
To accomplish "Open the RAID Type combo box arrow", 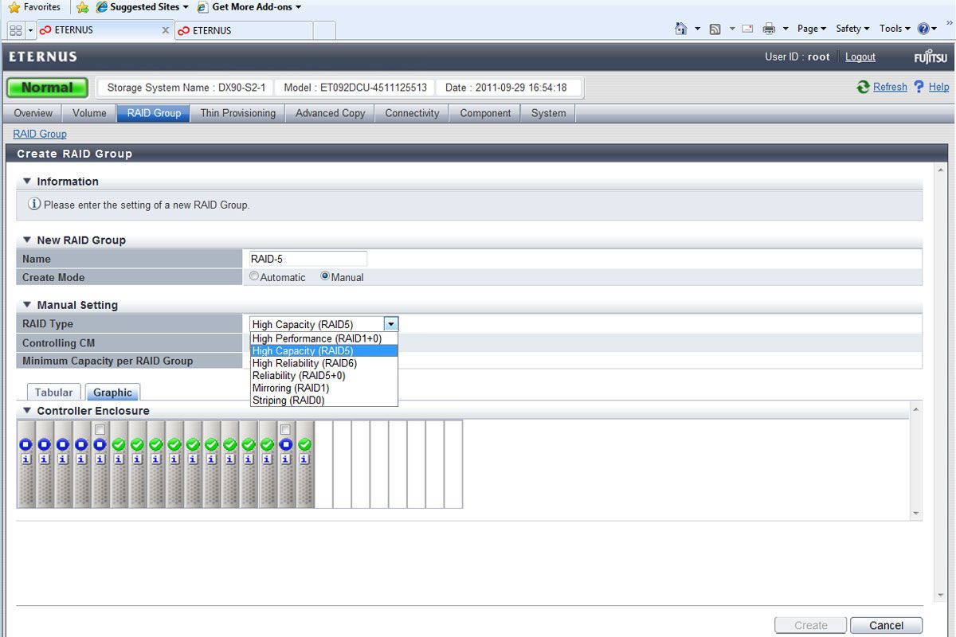I will (390, 324).
